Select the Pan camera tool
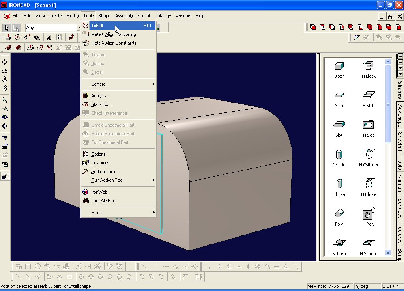Viewport: 404px width, 291px height. [5, 62]
